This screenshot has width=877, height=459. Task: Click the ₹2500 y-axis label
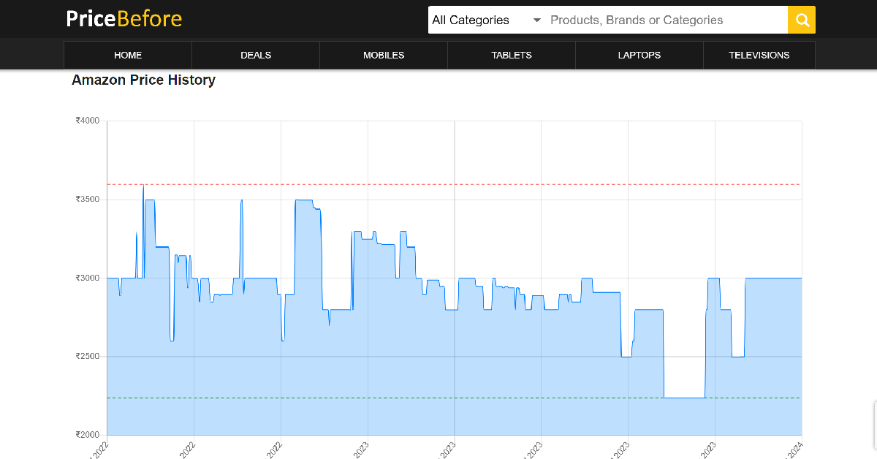87,357
